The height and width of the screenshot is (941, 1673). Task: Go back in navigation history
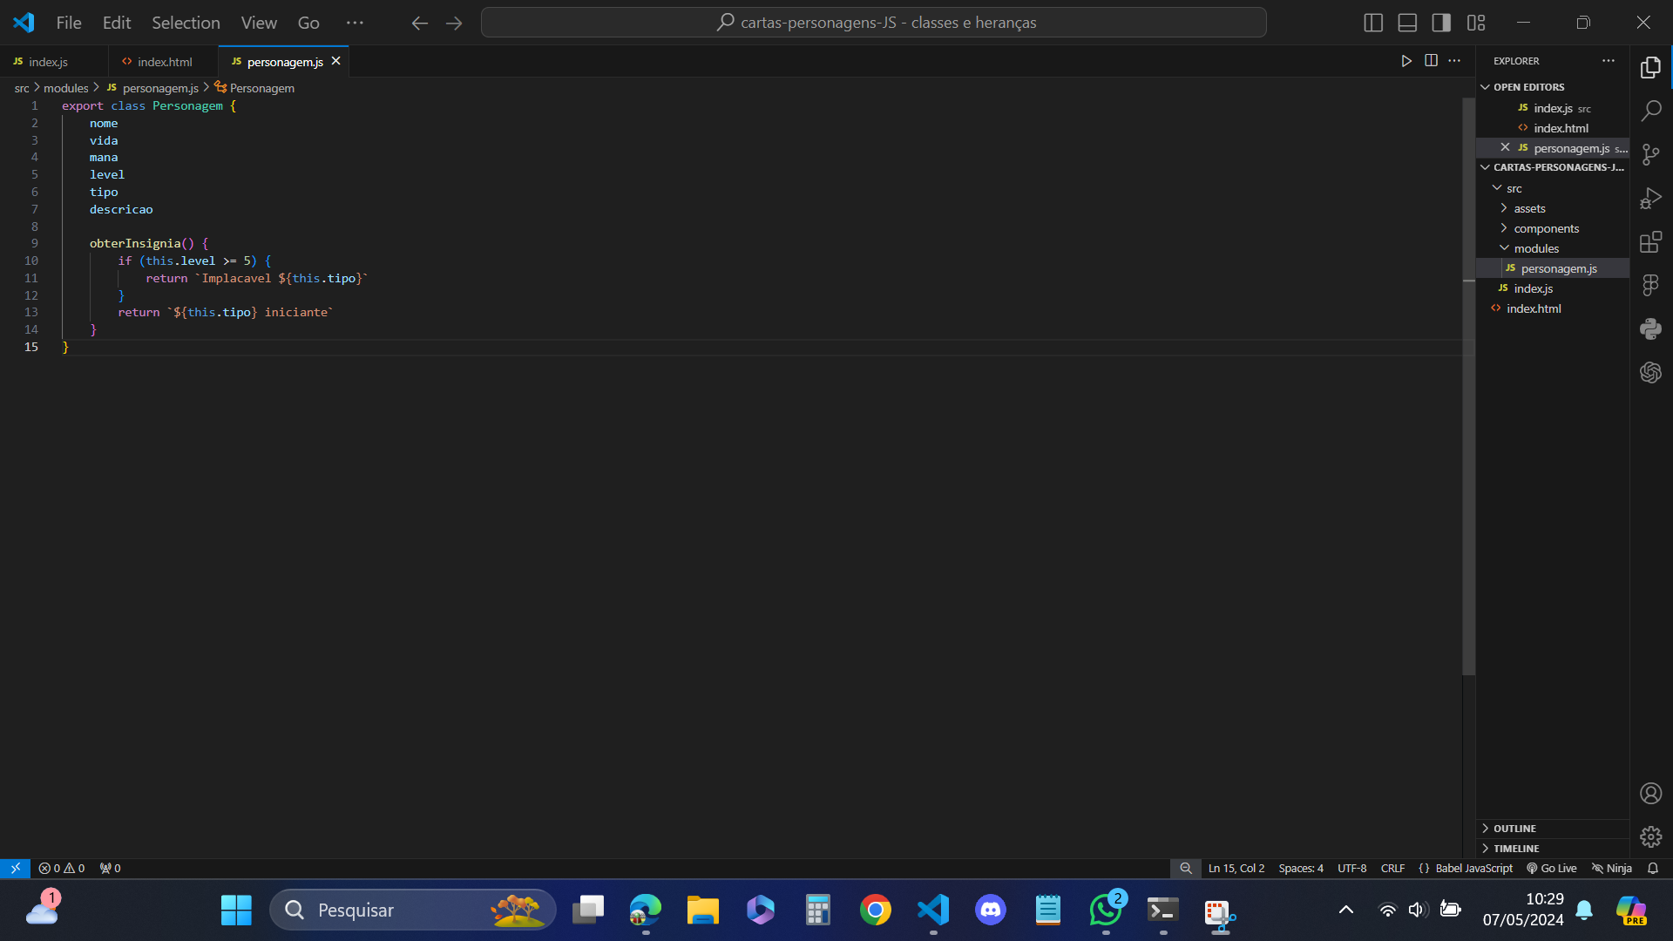420,23
